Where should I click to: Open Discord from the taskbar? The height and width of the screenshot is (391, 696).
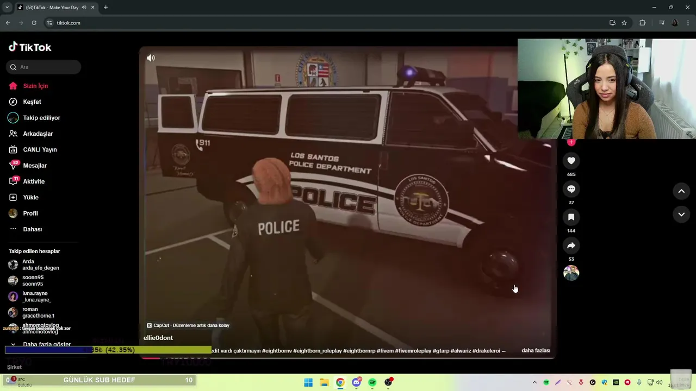[357, 382]
